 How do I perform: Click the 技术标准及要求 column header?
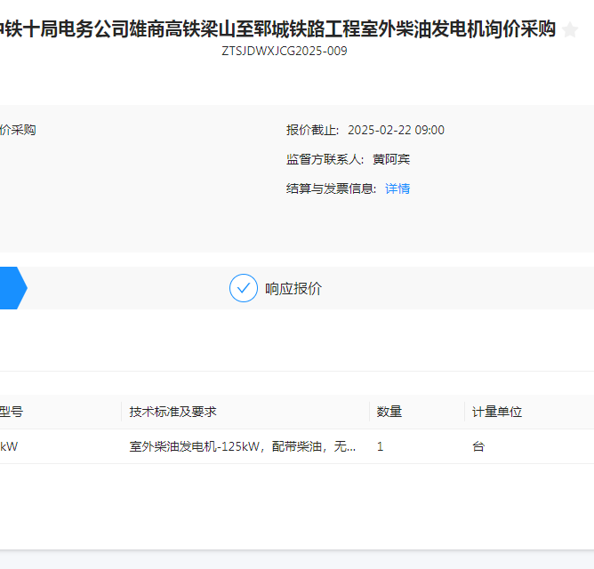tap(173, 412)
